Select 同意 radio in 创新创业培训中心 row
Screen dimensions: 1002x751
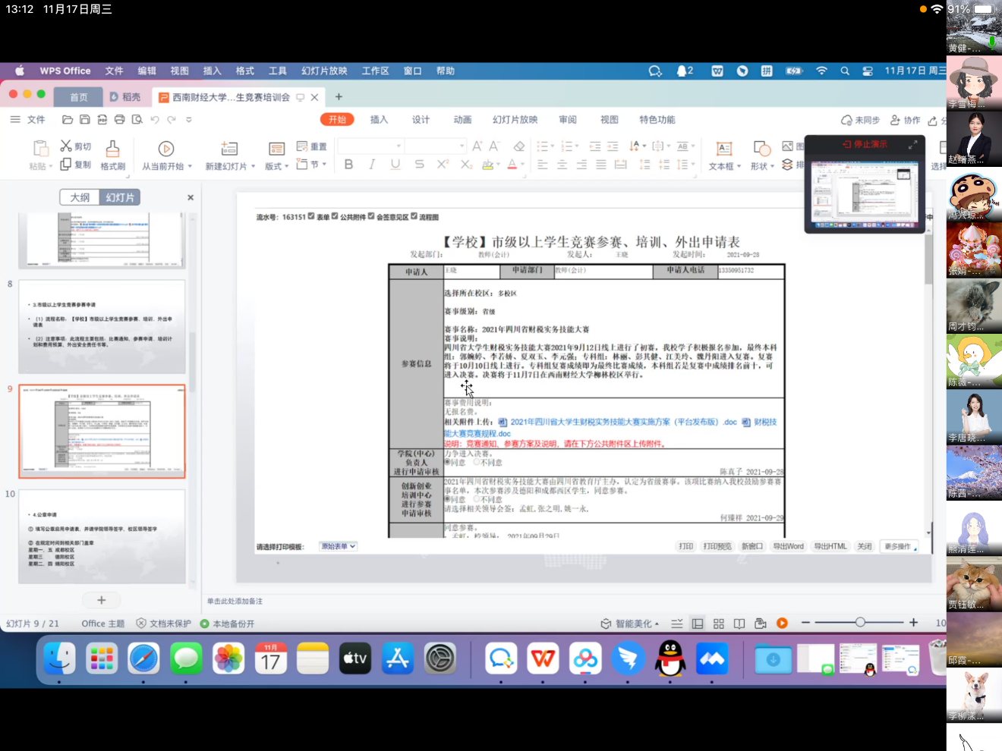[447, 499]
